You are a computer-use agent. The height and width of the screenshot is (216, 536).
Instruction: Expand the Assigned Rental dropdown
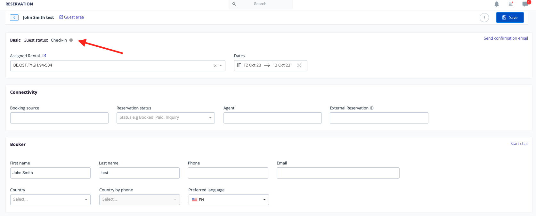(221, 66)
